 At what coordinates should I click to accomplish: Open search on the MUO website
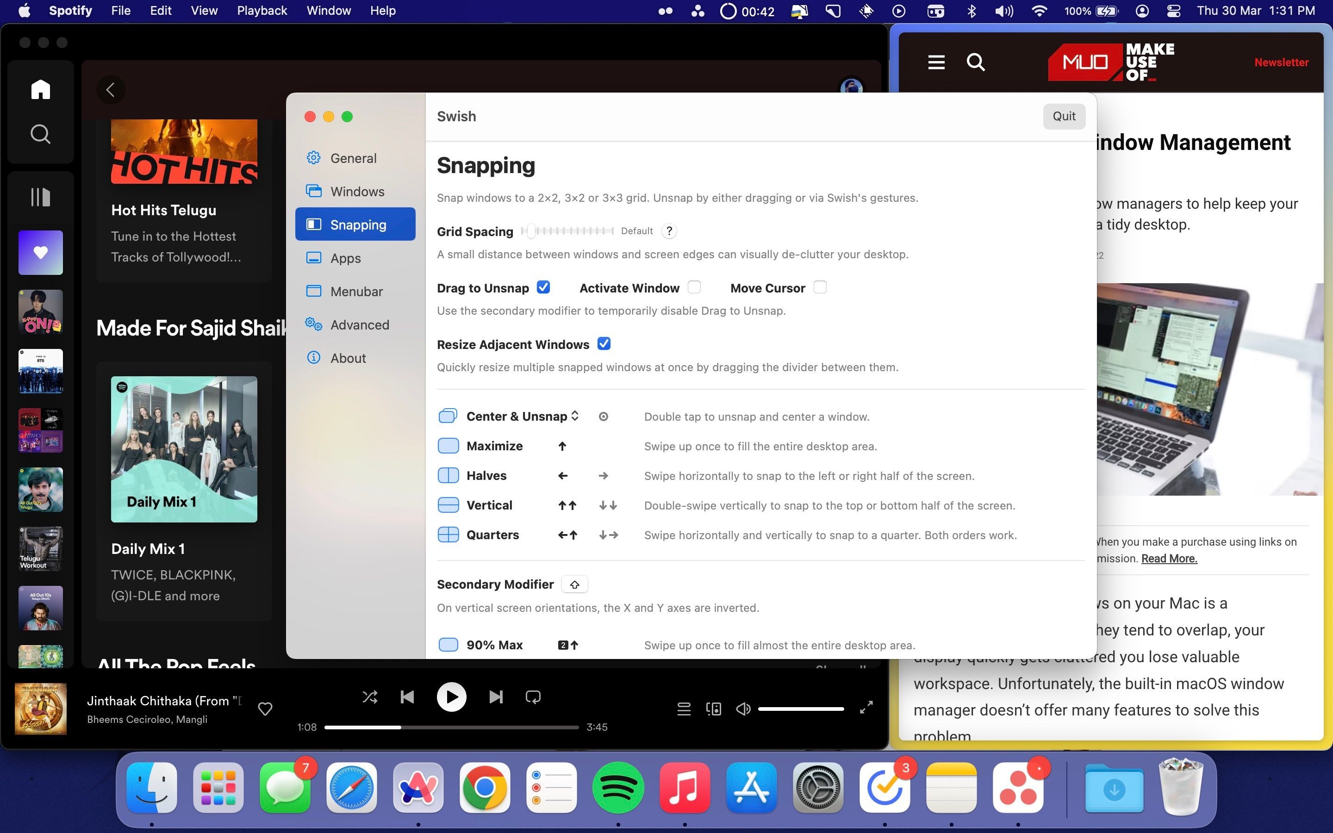pyautogui.click(x=976, y=62)
